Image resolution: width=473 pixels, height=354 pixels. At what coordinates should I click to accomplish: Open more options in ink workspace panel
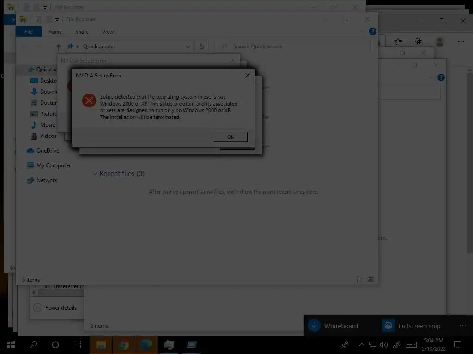click(x=462, y=325)
